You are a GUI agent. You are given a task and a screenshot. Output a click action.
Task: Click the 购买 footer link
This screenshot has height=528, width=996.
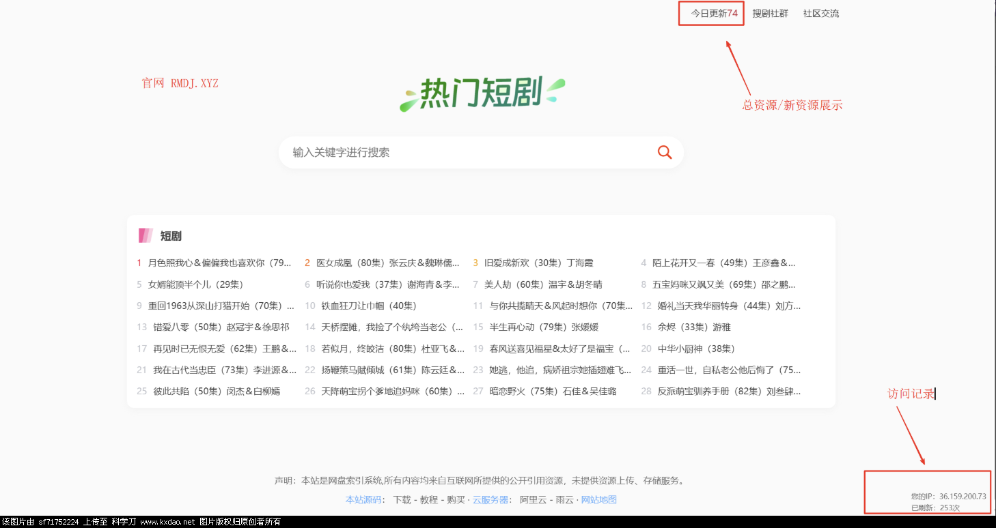click(456, 500)
